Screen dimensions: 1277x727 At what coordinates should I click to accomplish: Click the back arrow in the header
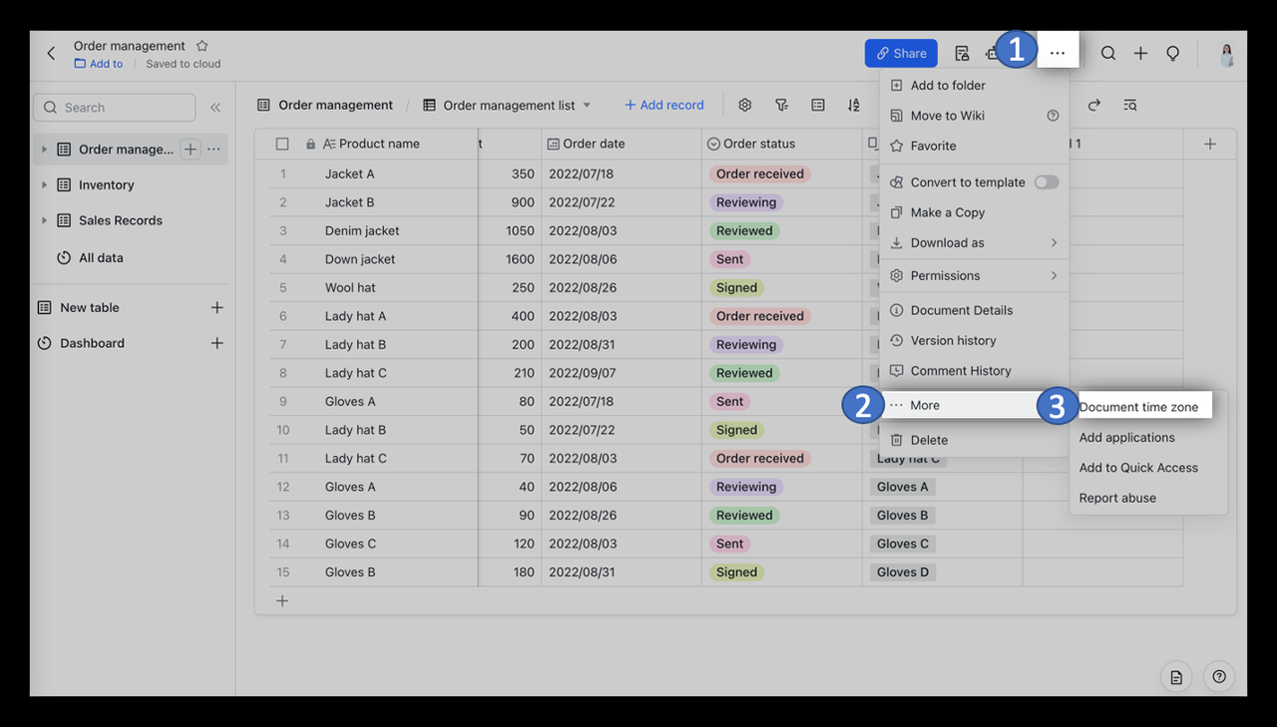click(51, 54)
